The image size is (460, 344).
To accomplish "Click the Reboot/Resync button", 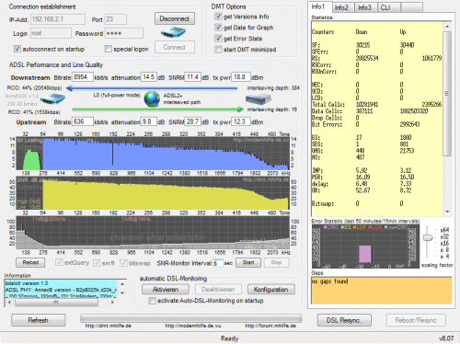I will 416,320.
